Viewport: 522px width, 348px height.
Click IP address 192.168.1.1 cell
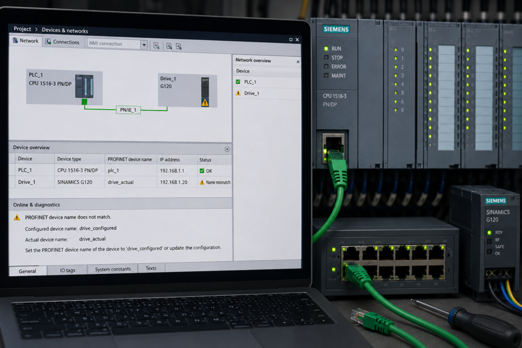[x=177, y=171]
